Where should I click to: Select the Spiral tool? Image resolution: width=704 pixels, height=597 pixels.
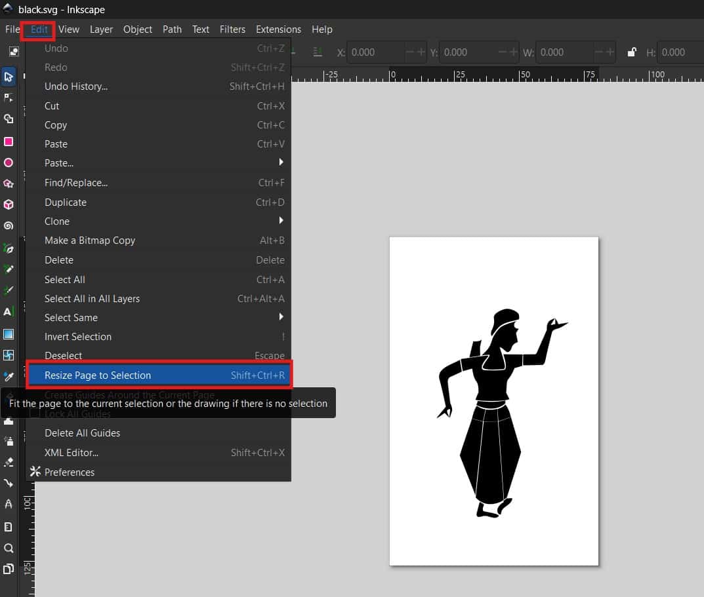[x=9, y=225]
